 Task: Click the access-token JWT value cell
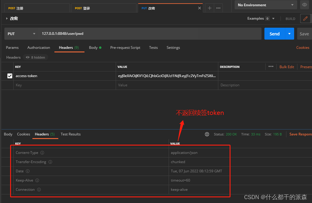[167, 76]
